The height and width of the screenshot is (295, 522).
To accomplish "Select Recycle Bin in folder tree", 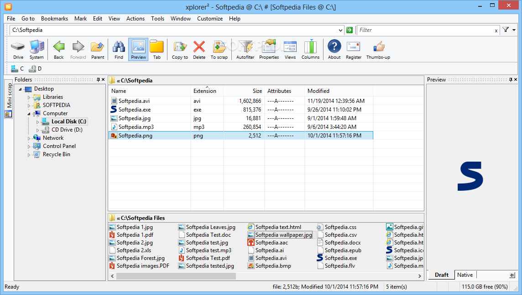I will click(56, 154).
